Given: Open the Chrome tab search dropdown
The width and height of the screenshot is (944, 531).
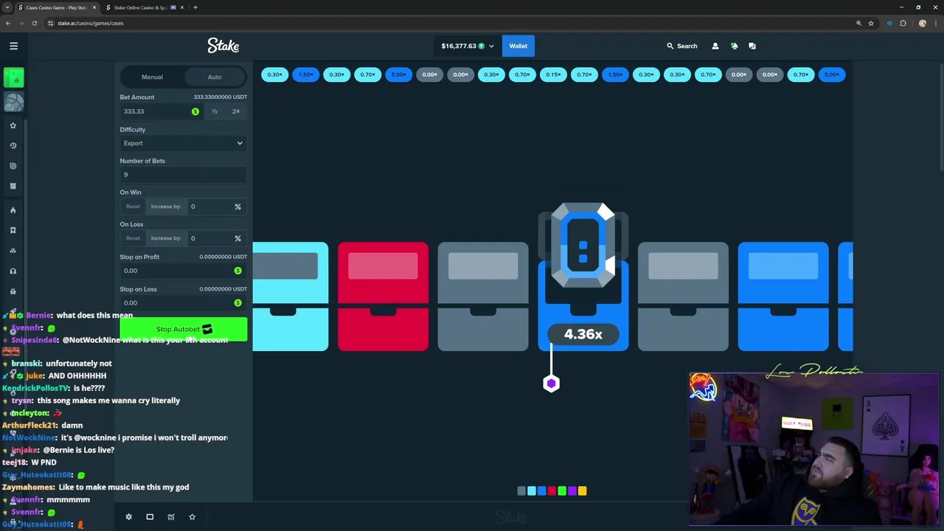Looking at the screenshot, I should click(x=7, y=7).
